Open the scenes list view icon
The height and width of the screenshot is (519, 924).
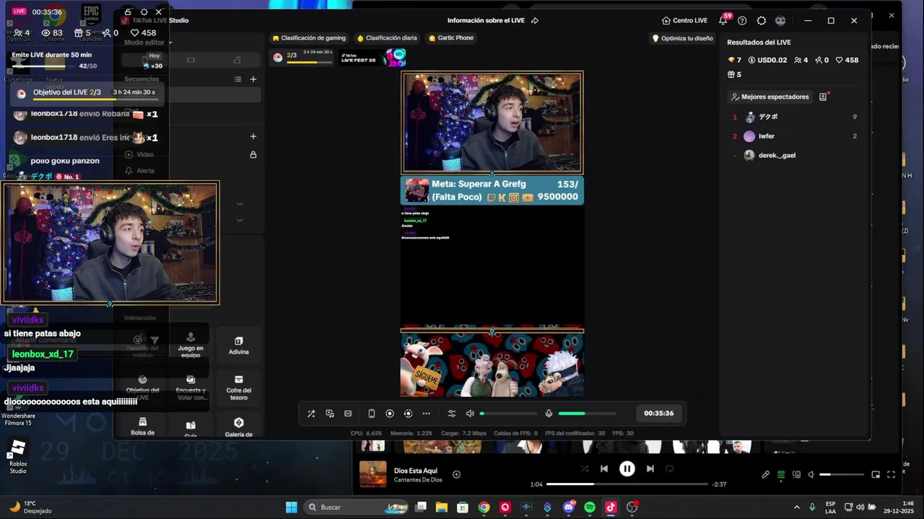point(237,79)
